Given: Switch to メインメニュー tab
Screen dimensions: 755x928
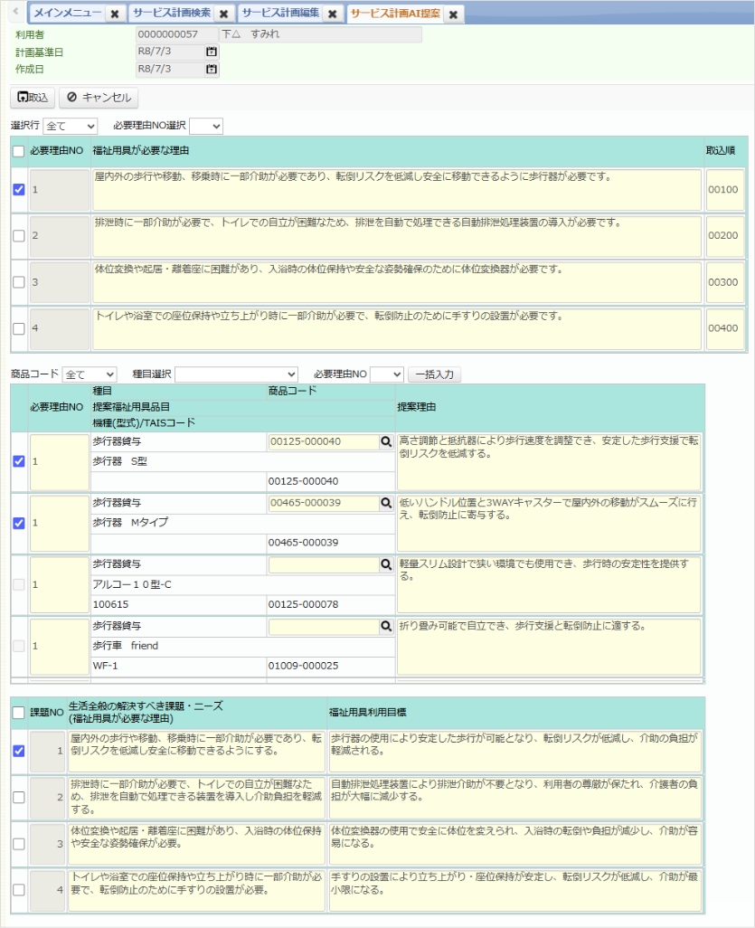Looking at the screenshot, I should pos(67,13).
